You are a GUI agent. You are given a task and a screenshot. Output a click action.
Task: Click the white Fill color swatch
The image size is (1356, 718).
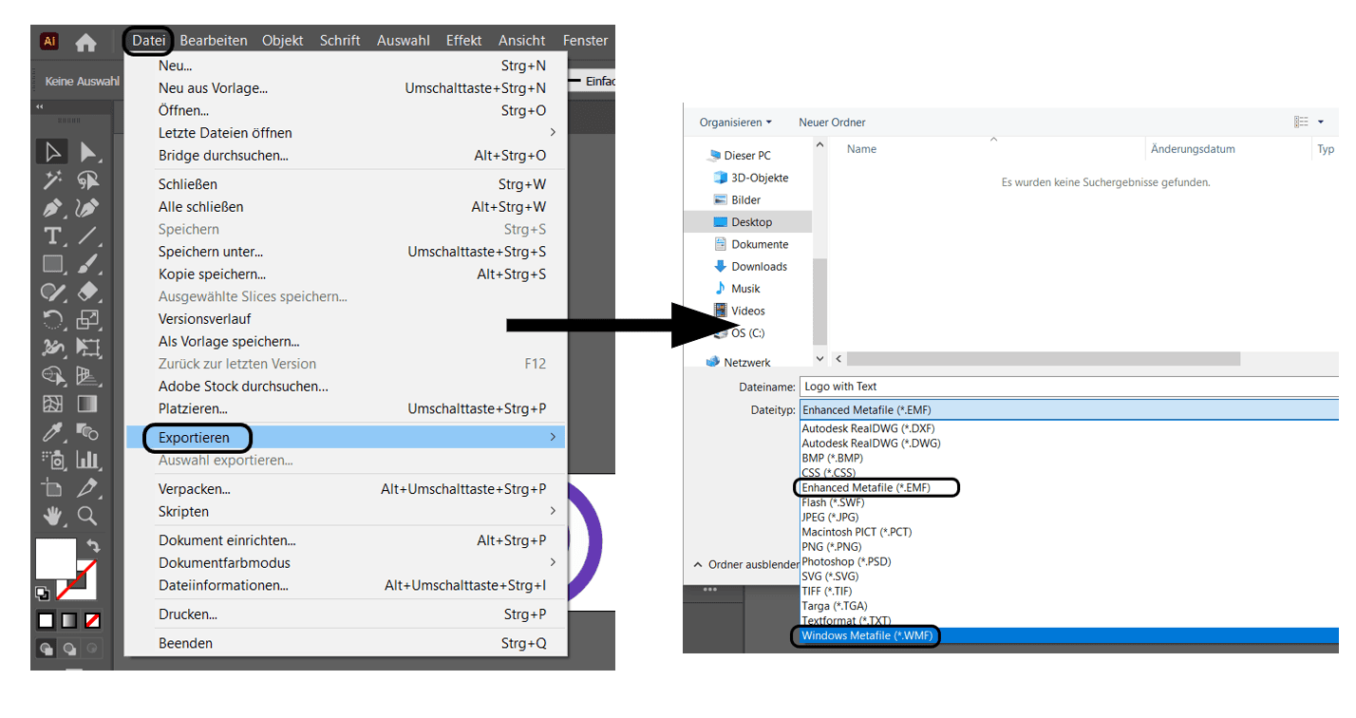[55, 558]
